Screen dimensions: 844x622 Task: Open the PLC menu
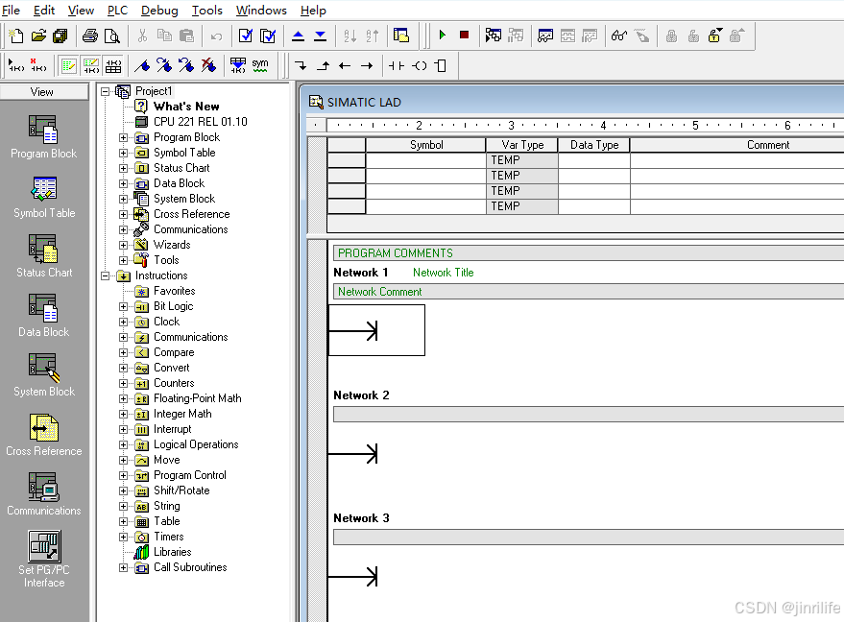coord(117,11)
